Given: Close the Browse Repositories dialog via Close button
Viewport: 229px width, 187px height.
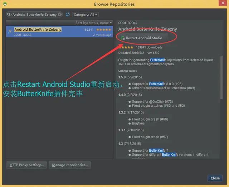Looking at the screenshot, I should [215, 178].
